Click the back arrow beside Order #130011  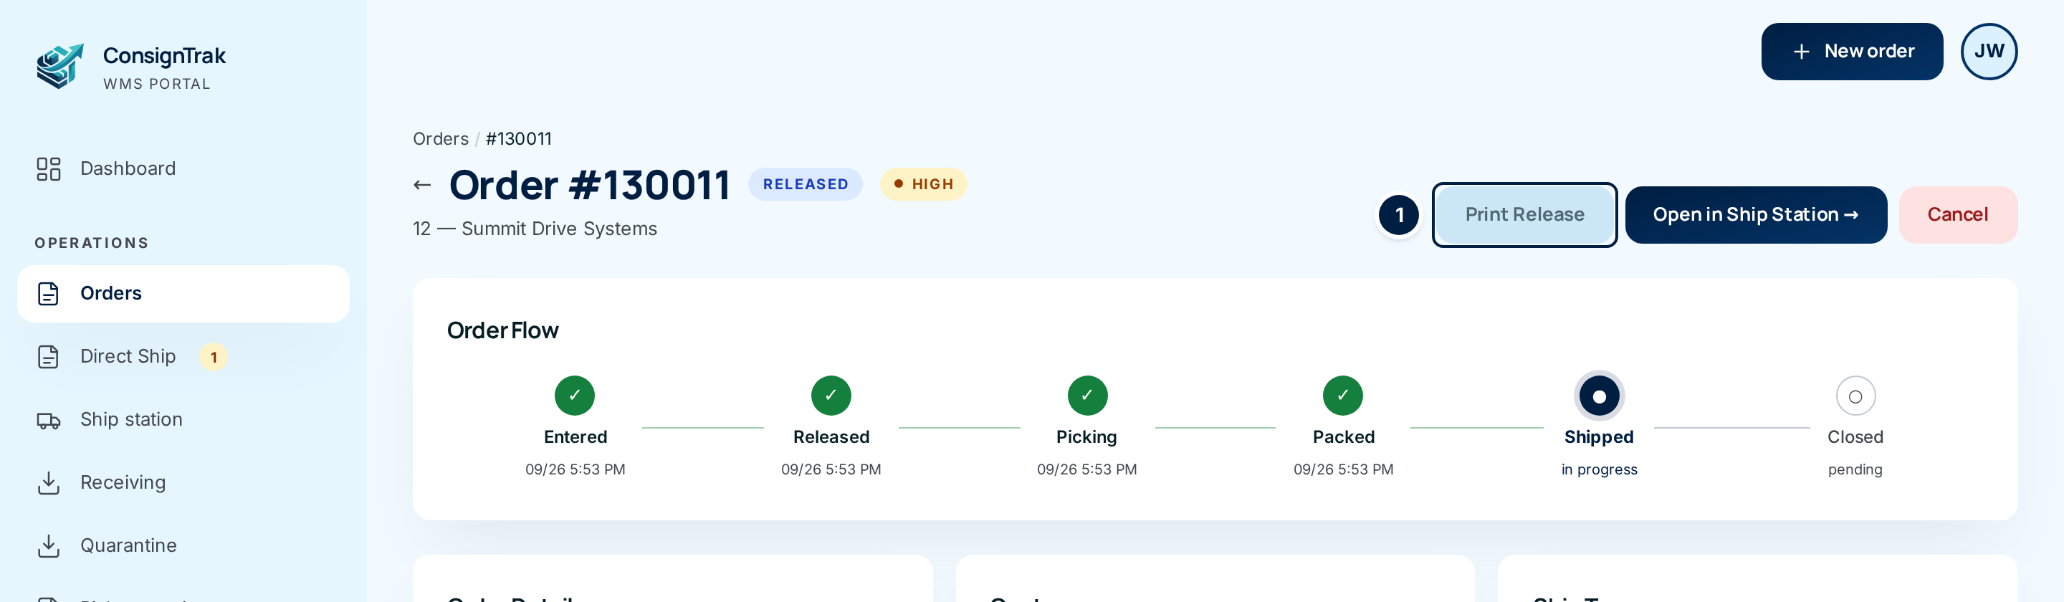pyautogui.click(x=422, y=185)
